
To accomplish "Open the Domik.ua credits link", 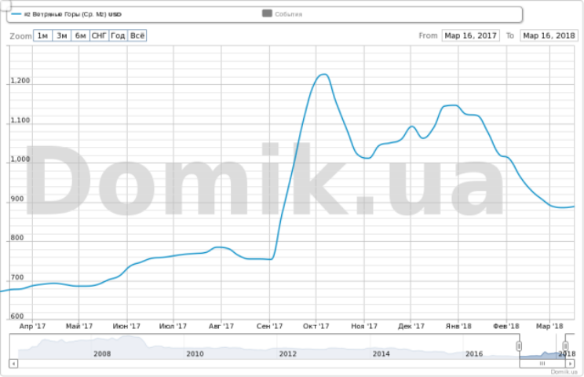I will (564, 372).
